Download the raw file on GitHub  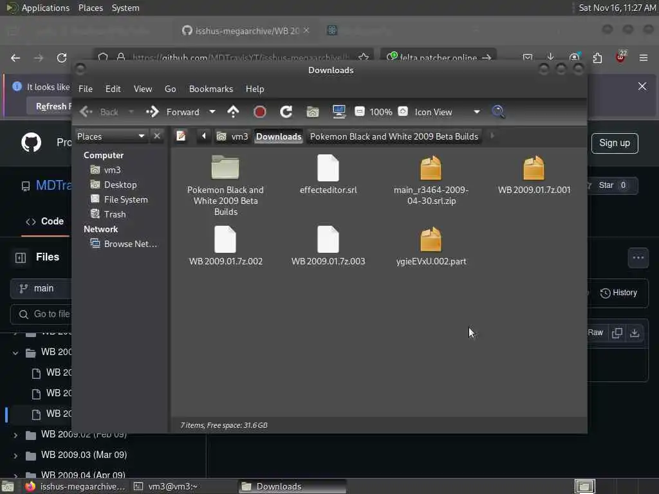[x=634, y=333]
